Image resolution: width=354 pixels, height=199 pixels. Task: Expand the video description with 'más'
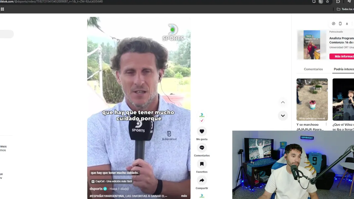(x=184, y=196)
